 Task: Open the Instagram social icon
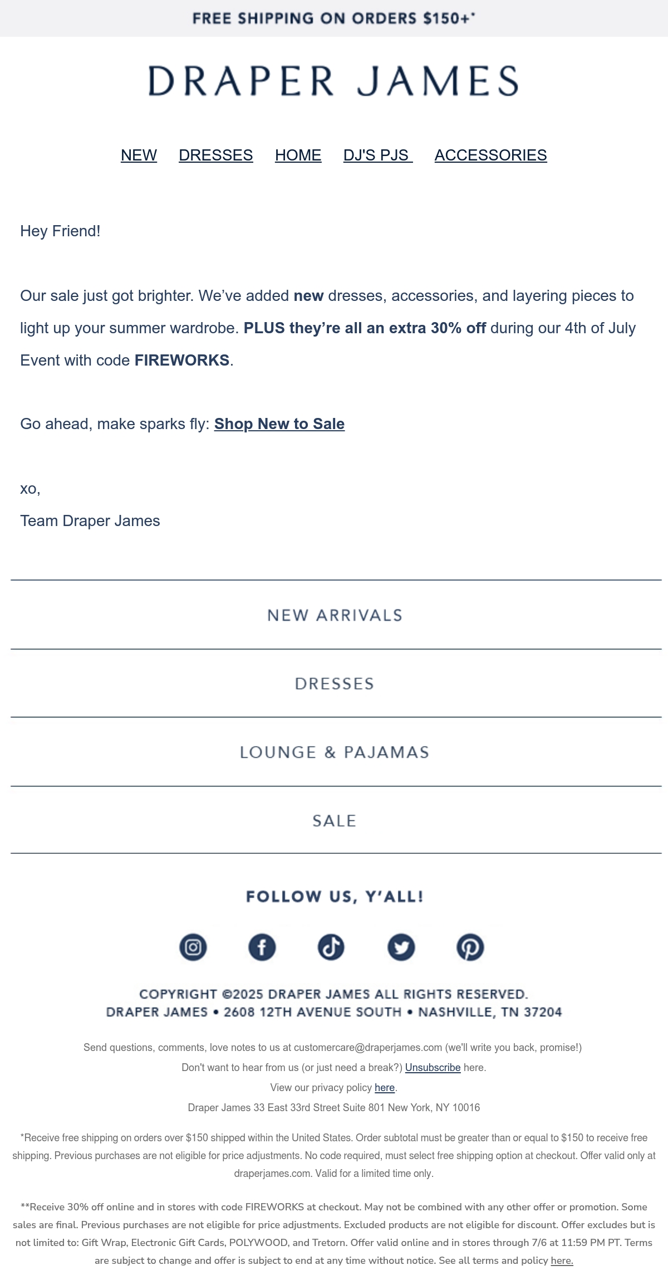193,947
